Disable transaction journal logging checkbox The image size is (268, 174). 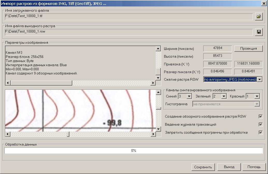[x=260, y=125]
